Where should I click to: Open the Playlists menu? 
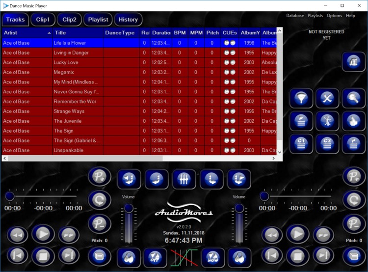(315, 16)
